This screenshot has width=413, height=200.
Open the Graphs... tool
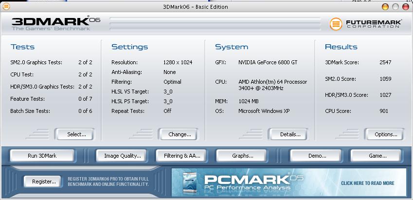tap(243, 156)
